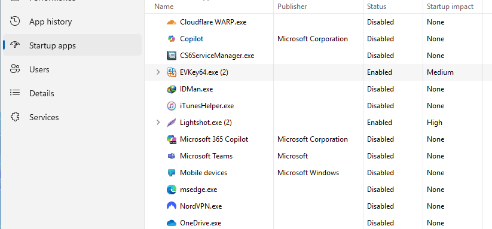The width and height of the screenshot is (492, 229).
Task: Expand the Lightshot.exe (2) group
Action: [x=158, y=123]
